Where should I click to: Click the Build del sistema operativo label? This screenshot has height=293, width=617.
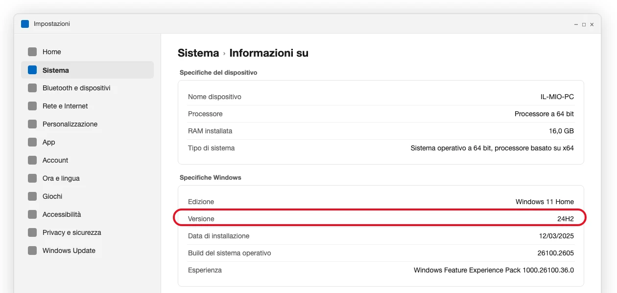pos(230,253)
